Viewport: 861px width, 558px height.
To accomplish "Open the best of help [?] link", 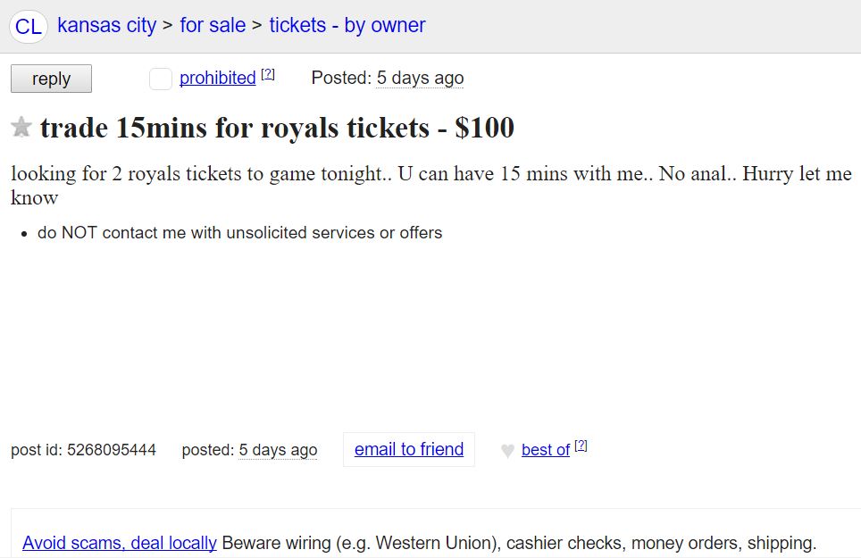I will pyautogui.click(x=579, y=444).
